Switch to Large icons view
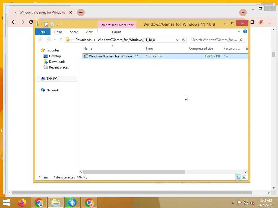The image size is (278, 208). [244, 177]
